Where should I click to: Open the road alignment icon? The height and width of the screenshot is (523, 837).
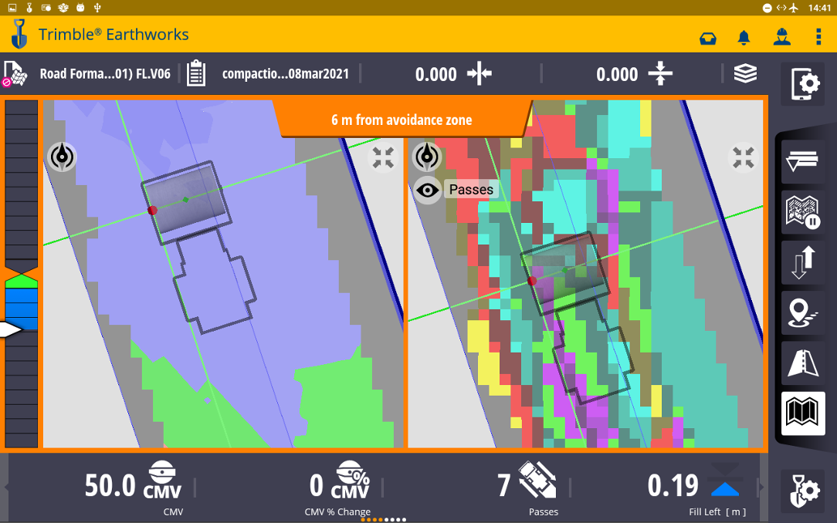[x=802, y=363]
